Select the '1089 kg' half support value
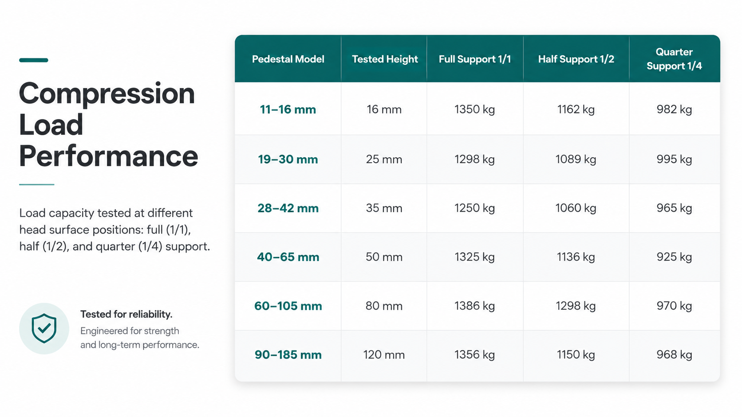 576,160
